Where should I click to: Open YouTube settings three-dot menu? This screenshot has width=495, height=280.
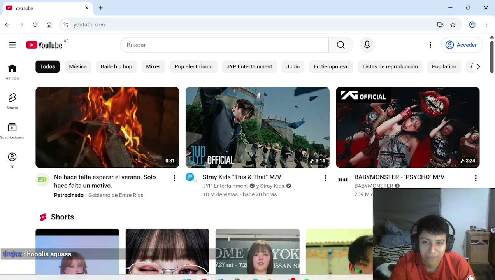click(x=430, y=45)
